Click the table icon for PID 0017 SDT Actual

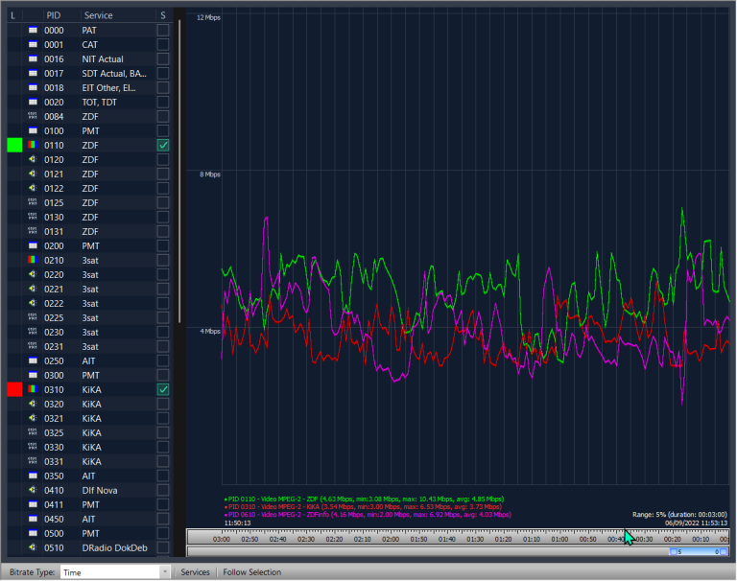(33, 73)
